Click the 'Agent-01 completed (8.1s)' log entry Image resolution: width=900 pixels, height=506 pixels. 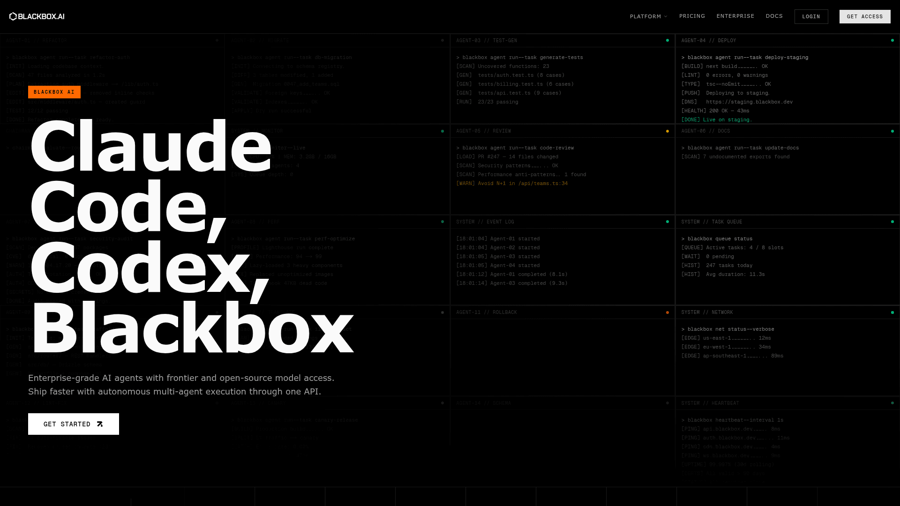point(512,274)
